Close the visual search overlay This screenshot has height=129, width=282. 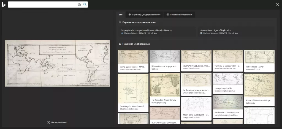[x=277, y=4]
